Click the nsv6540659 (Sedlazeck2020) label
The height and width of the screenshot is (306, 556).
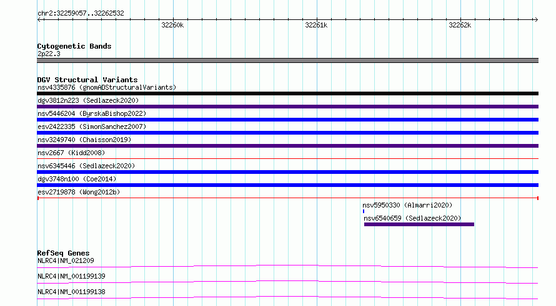(x=412, y=218)
